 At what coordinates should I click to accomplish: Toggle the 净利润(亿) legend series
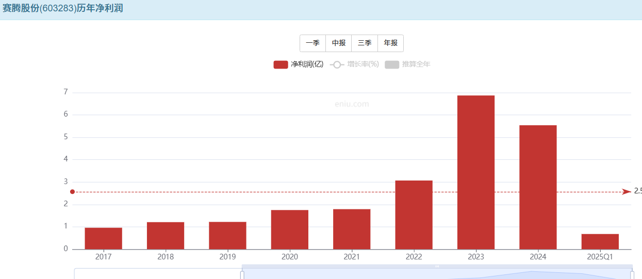point(299,64)
